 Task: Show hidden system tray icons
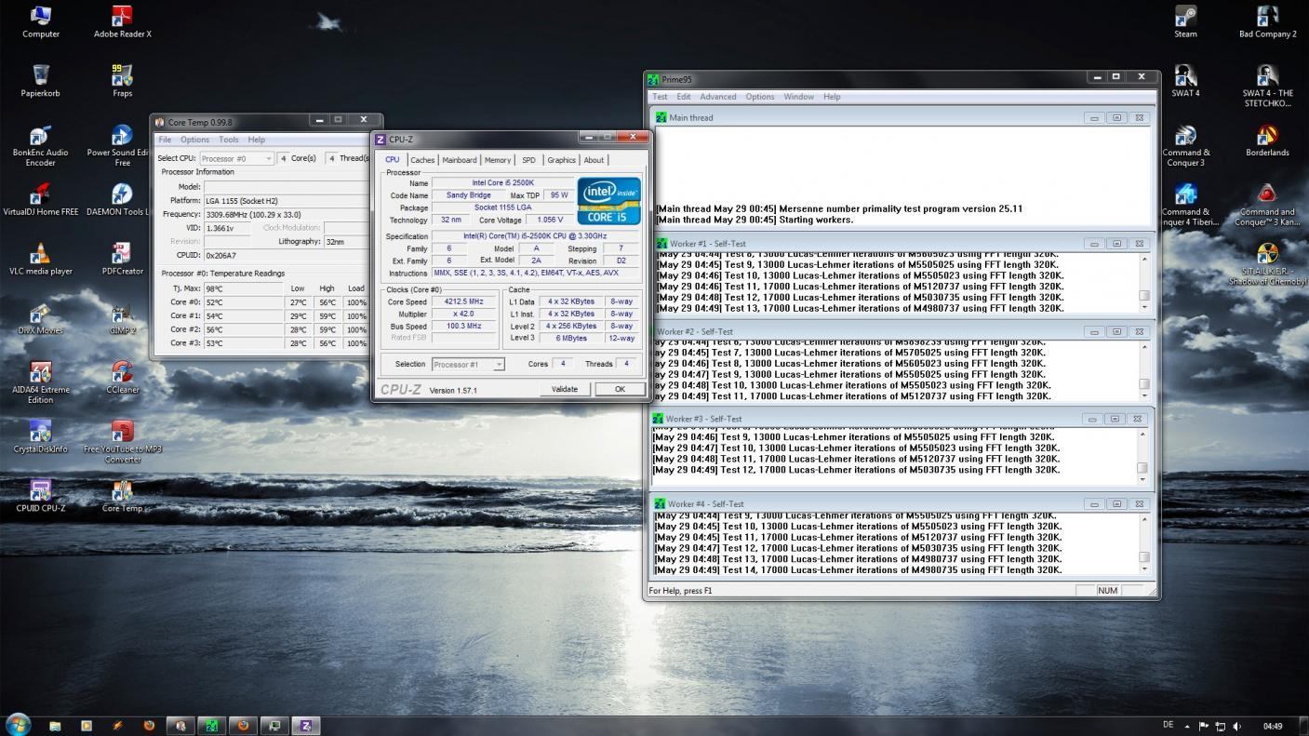[1187, 726]
